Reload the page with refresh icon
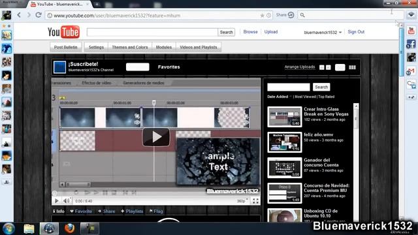Viewport: 418px width, 235px height. coord(39,15)
